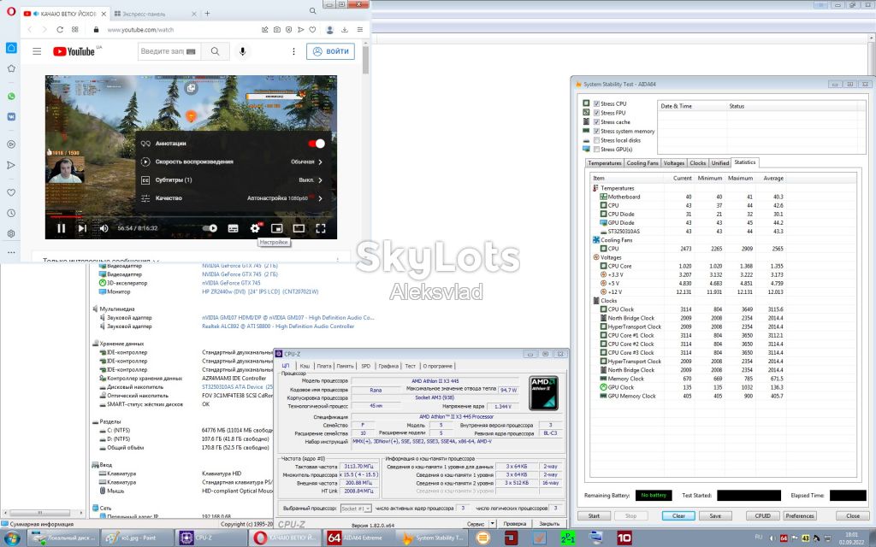Image resolution: width=876 pixels, height=547 pixels.
Task: Start YouTube voice search with the microphone
Action: click(242, 51)
